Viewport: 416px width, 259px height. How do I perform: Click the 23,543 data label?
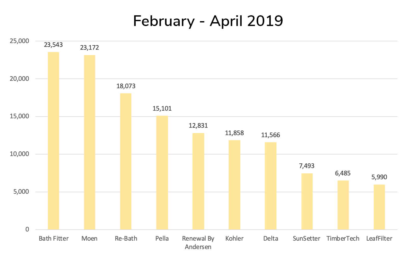(53, 45)
